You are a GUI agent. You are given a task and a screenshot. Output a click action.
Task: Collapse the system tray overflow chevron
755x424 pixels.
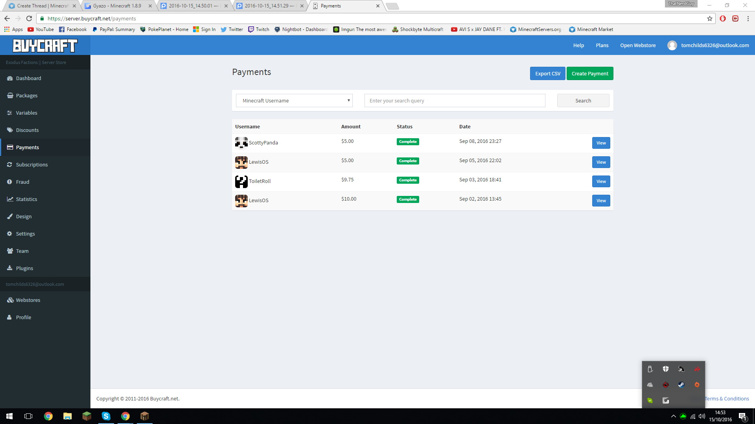673,416
